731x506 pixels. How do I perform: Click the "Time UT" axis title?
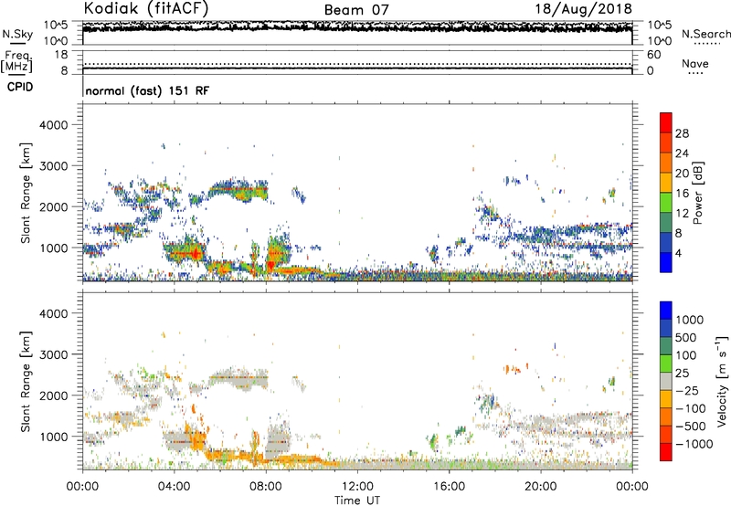(x=357, y=501)
